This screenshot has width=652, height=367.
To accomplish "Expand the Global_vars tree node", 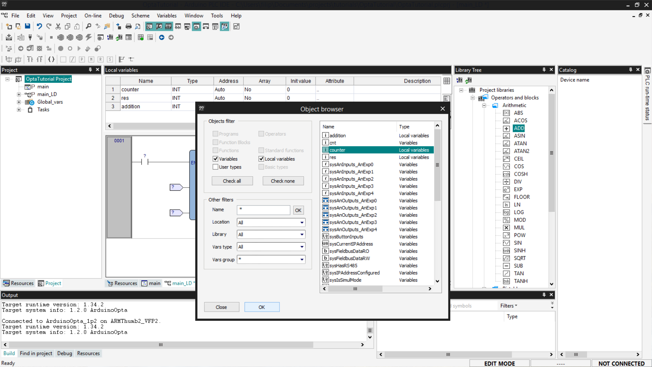I will tap(19, 102).
